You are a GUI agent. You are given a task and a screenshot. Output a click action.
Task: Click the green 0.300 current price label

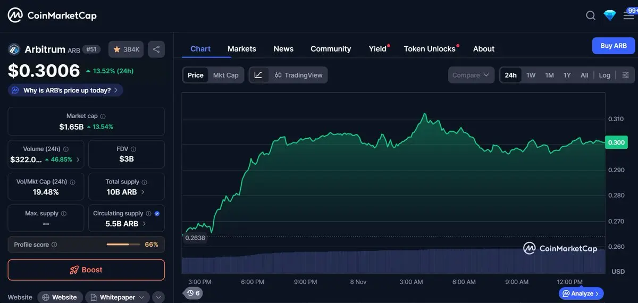[616, 142]
